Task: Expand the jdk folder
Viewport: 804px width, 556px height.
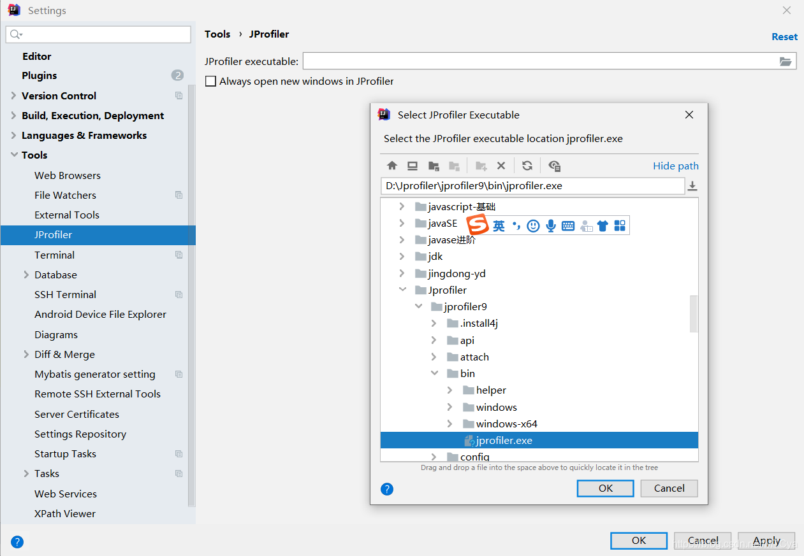Action: [x=402, y=256]
